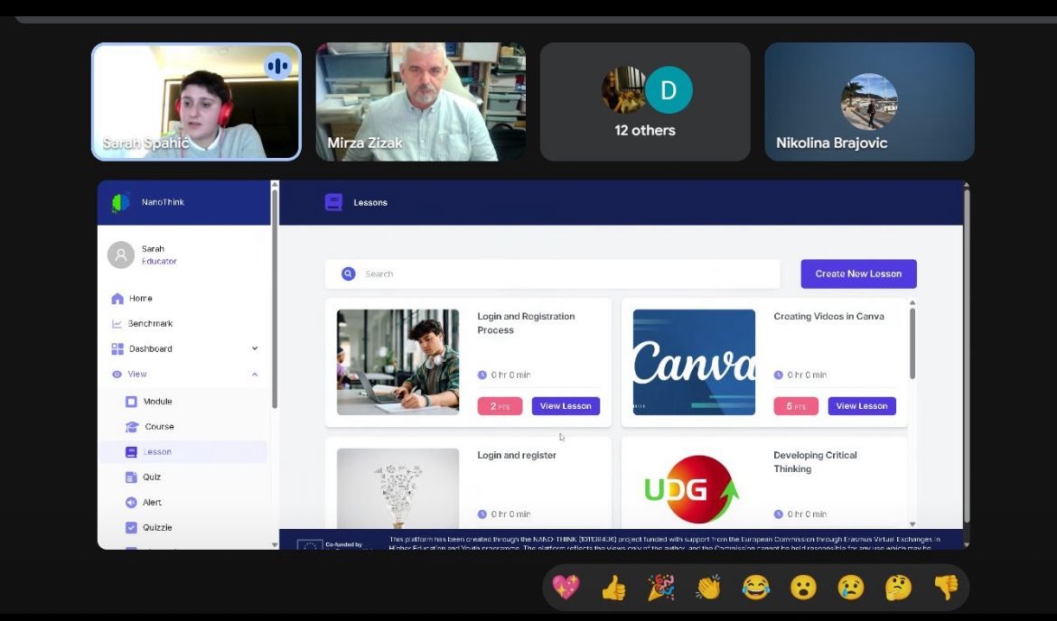This screenshot has width=1057, height=621.
Task: Click the speaking audio indicator icon
Action: tap(277, 66)
